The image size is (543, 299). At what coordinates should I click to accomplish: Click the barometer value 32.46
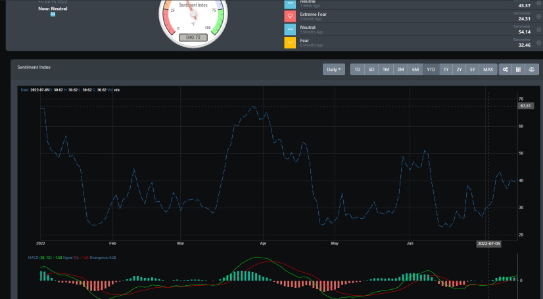click(525, 45)
